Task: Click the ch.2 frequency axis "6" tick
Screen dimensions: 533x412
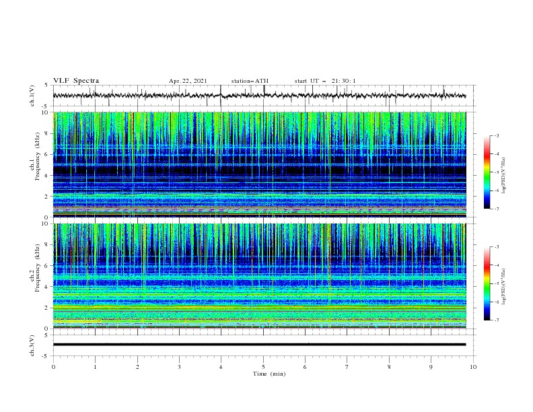Action: pos(47,265)
